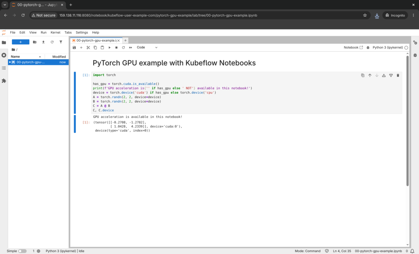Open the Edit menu

pyautogui.click(x=22, y=32)
